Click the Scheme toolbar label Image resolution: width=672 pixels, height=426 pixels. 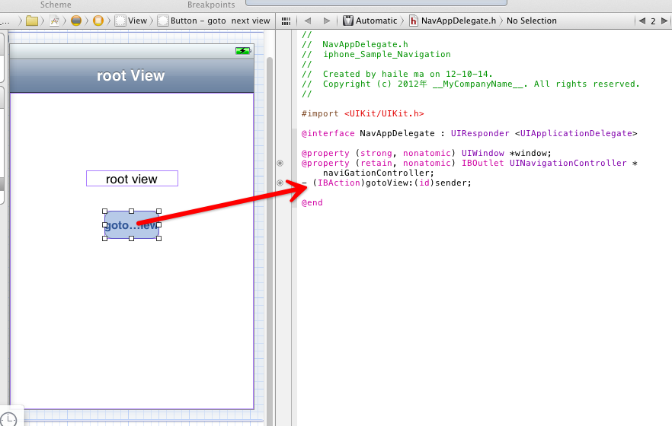pos(56,5)
